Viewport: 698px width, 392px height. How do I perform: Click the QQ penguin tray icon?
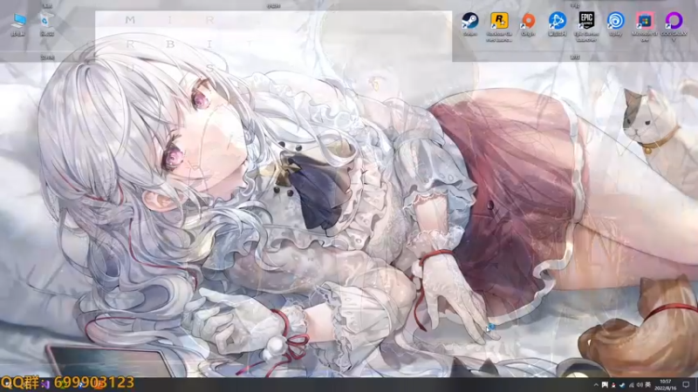pyautogui.click(x=613, y=385)
